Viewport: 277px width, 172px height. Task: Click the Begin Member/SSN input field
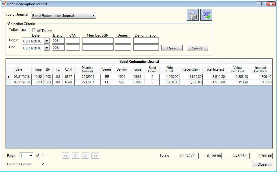pyautogui.click(x=98, y=40)
